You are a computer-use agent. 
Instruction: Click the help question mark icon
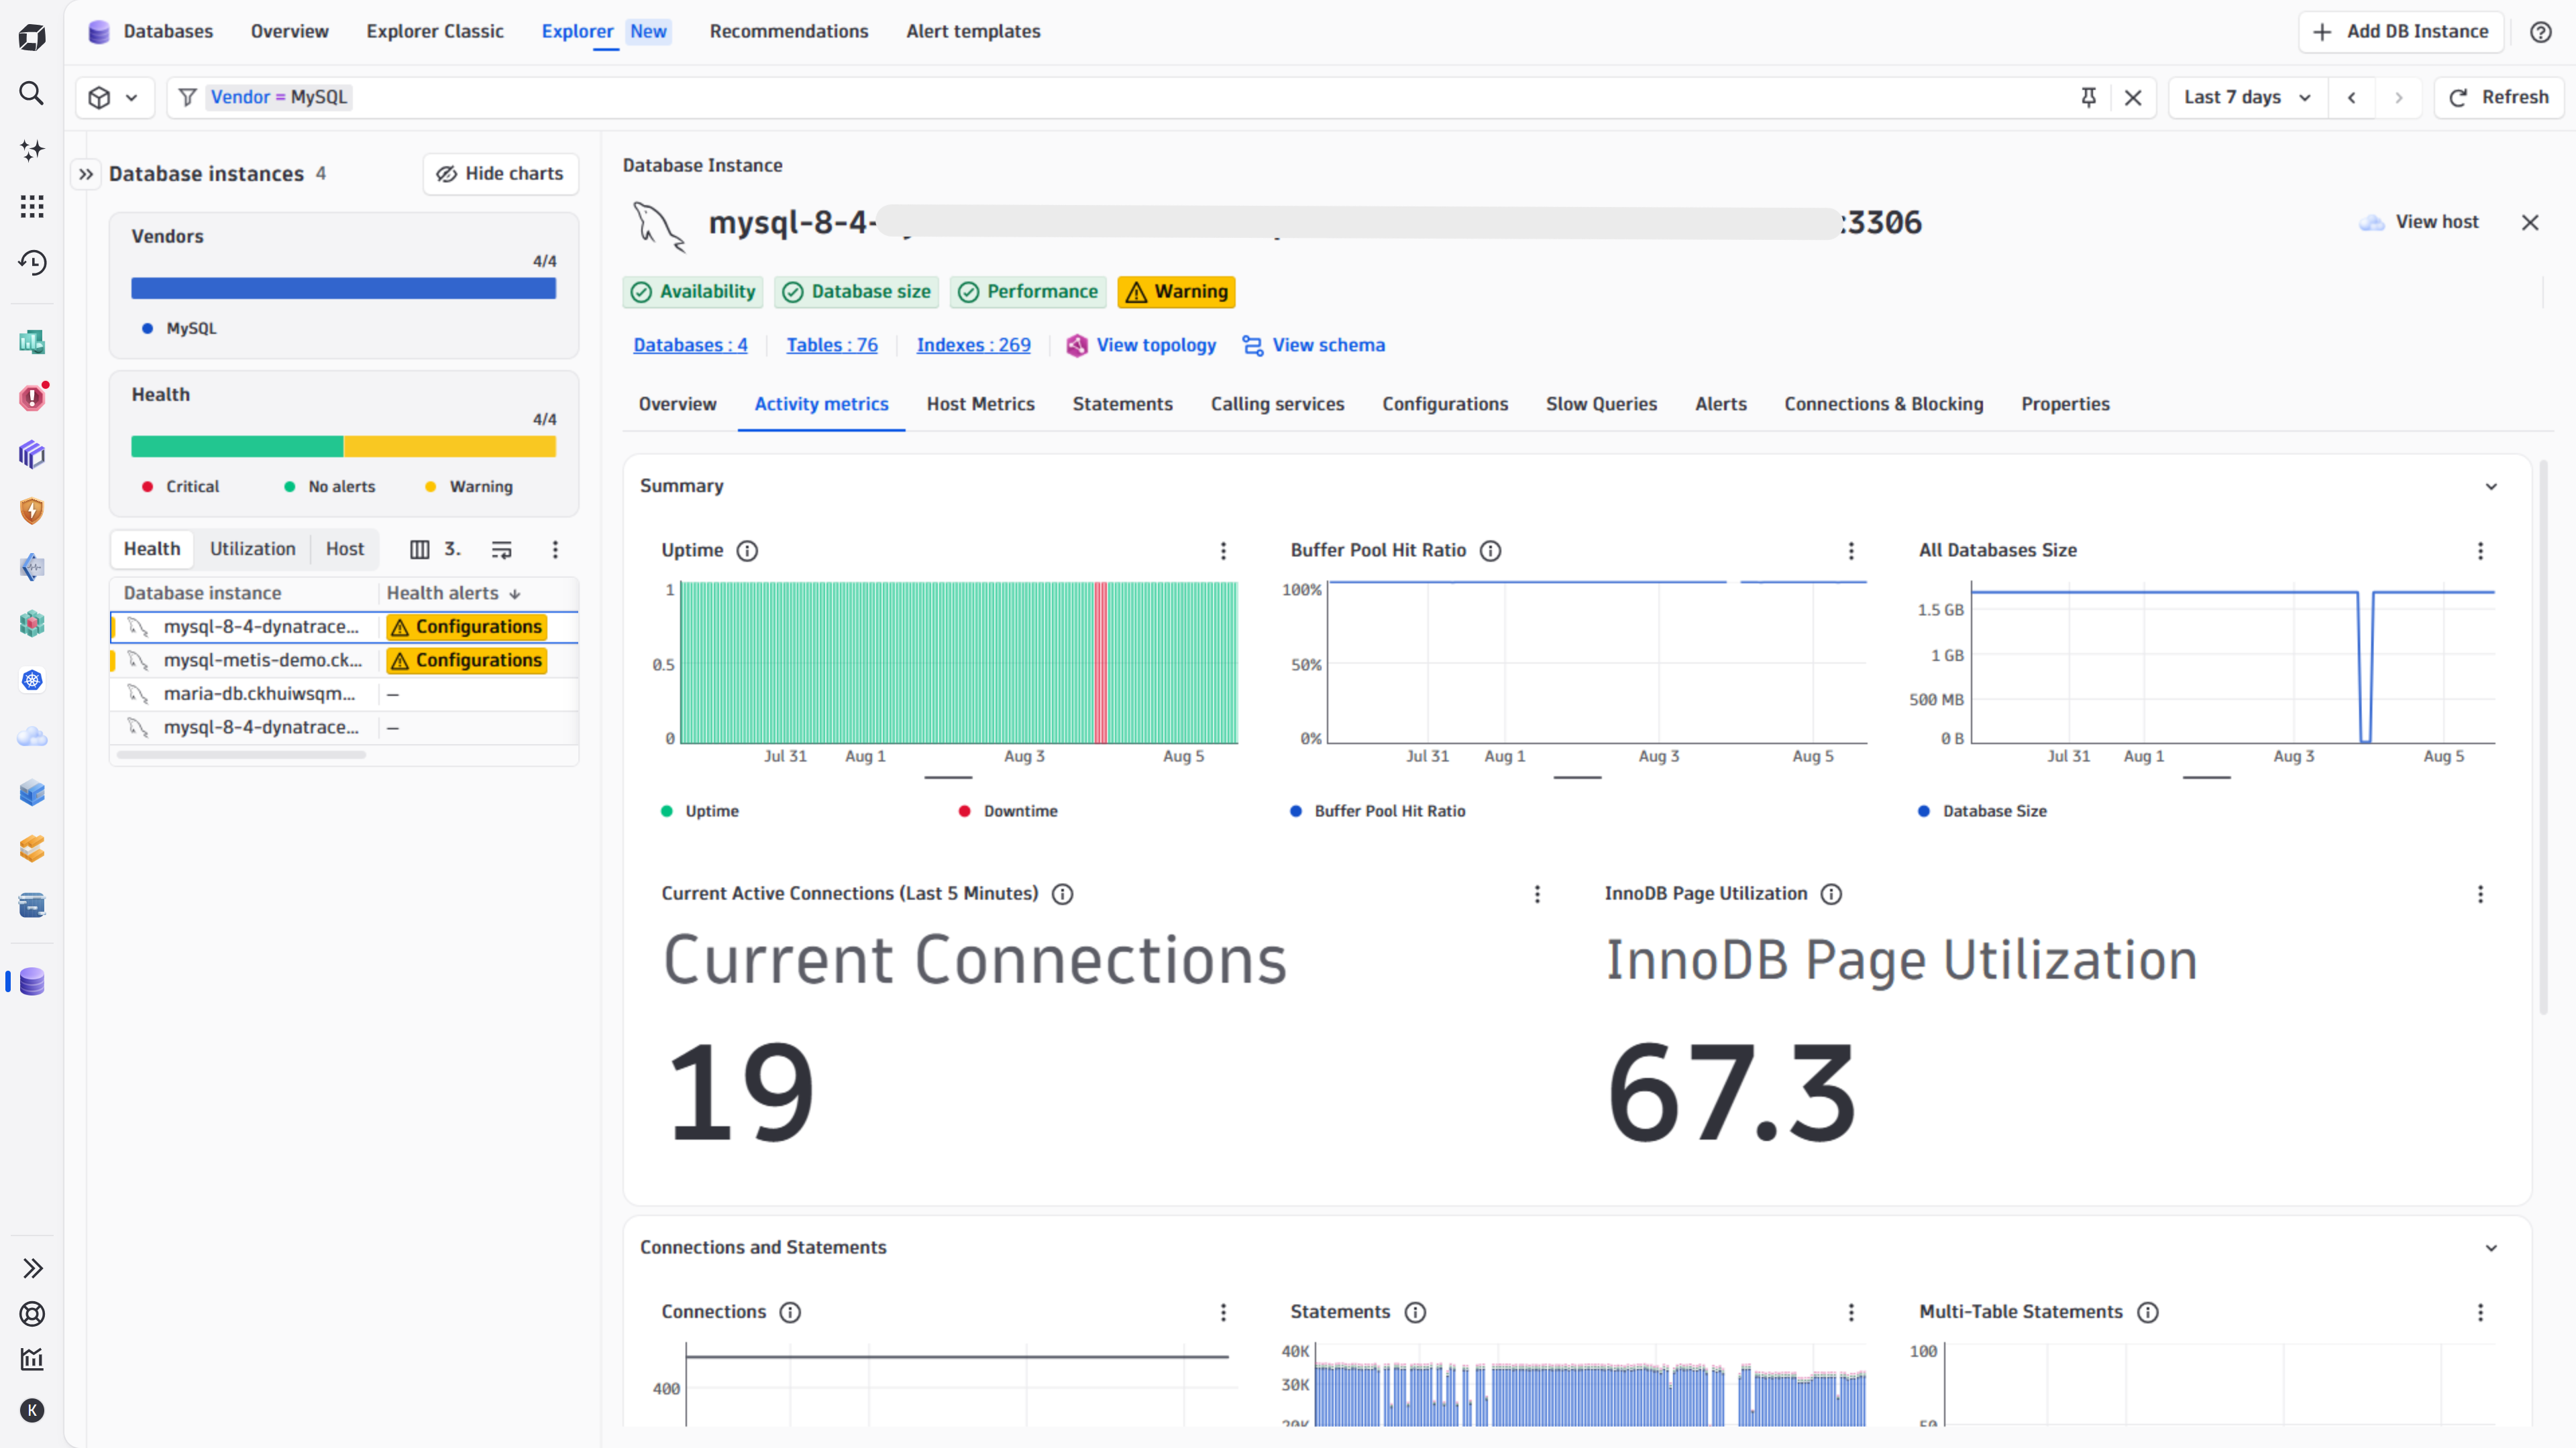pos(2540,32)
